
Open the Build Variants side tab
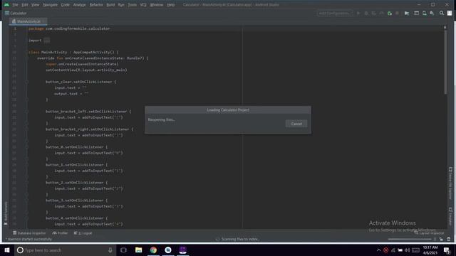click(x=6, y=214)
